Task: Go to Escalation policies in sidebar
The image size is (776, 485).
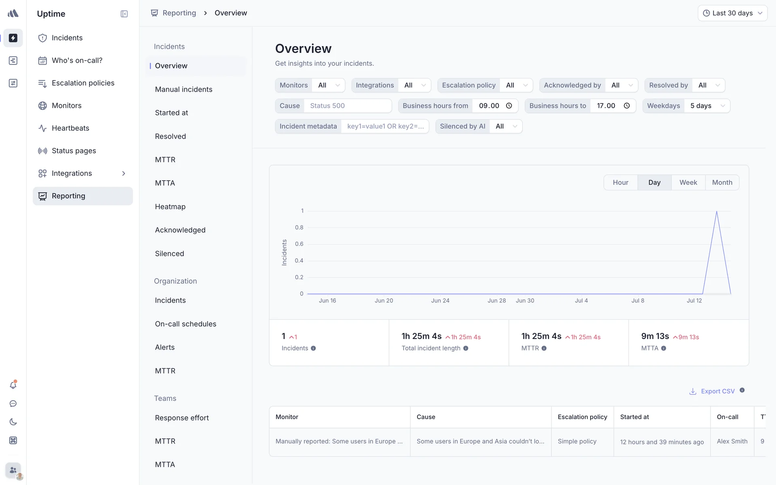Action: pyautogui.click(x=83, y=83)
